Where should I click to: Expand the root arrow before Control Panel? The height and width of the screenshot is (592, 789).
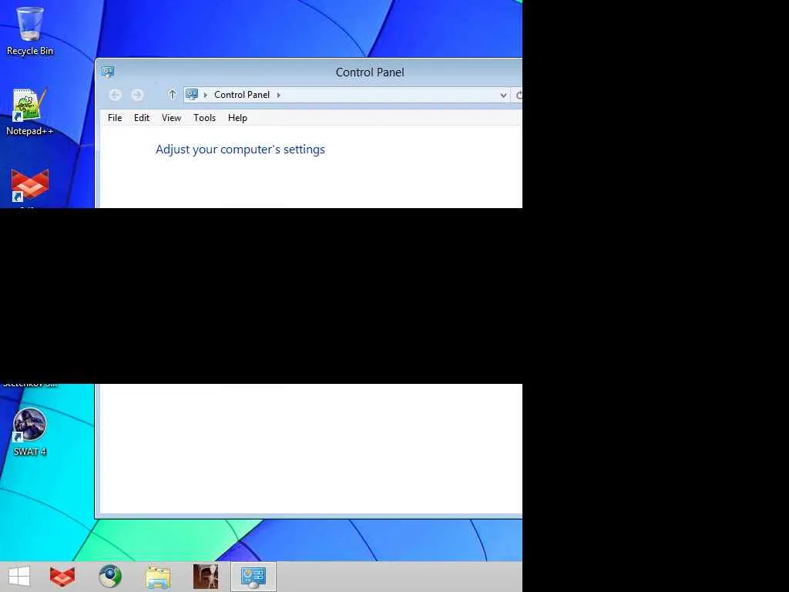205,95
